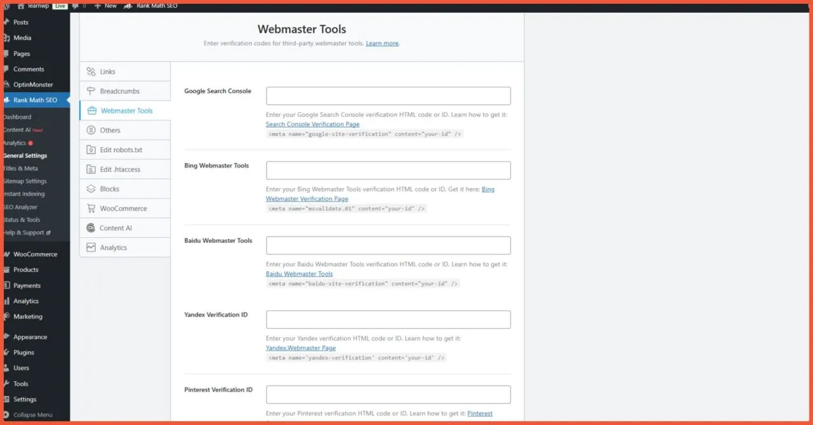The height and width of the screenshot is (425, 813).
Task: Click the Search Console Verification Page link
Action: [312, 124]
